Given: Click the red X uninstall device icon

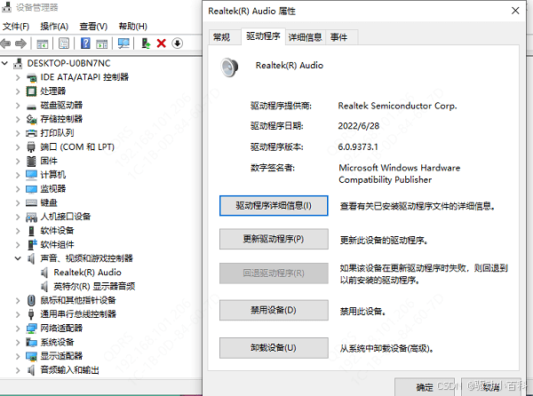Looking at the screenshot, I should [x=161, y=44].
